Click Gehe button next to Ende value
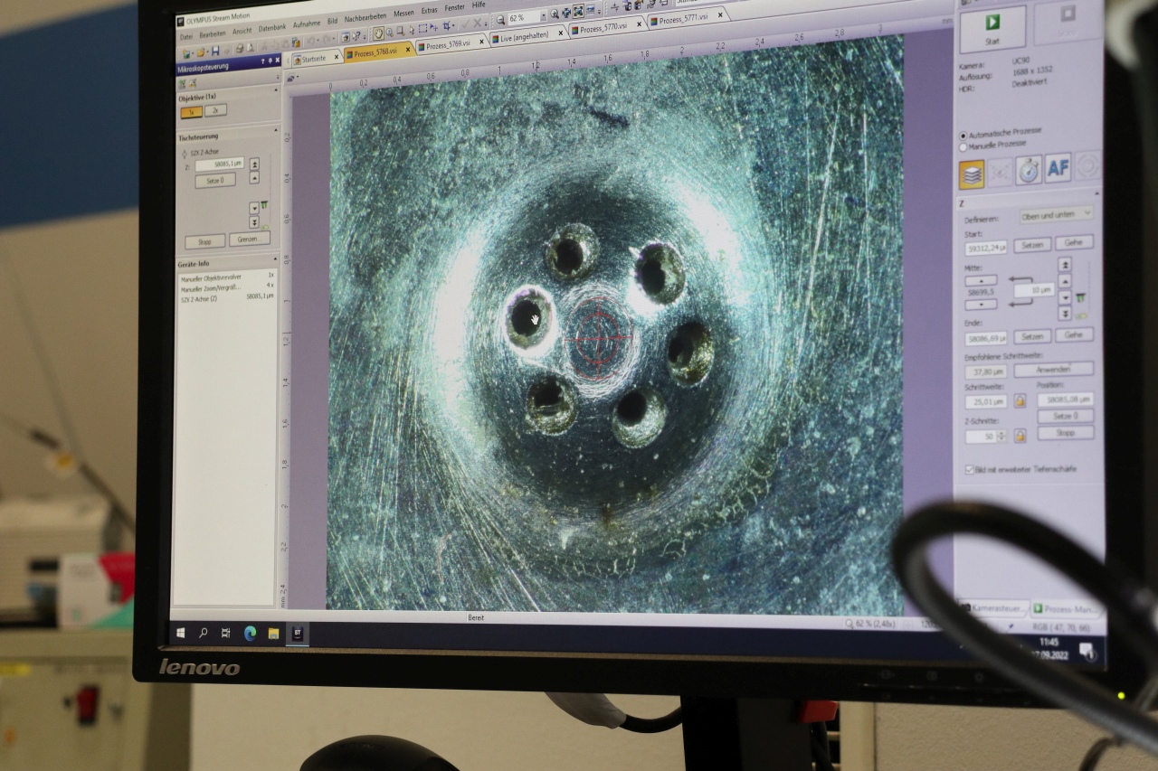Screen dimensions: 1158x771 tap(1074, 334)
